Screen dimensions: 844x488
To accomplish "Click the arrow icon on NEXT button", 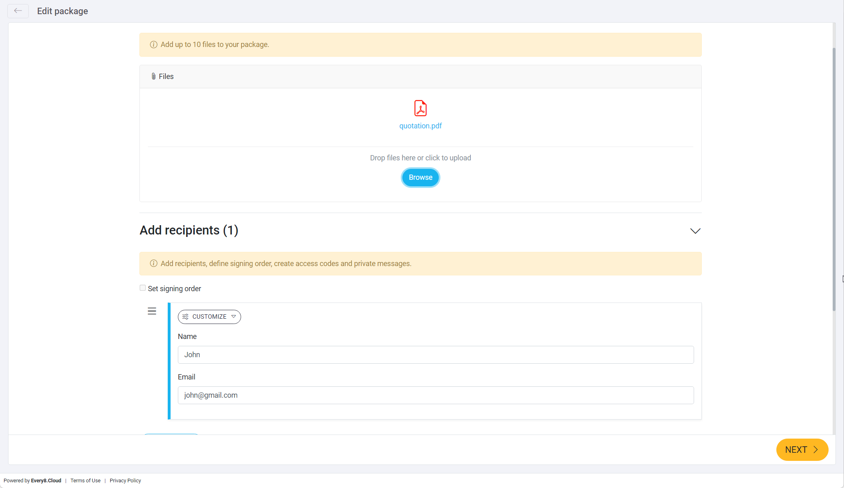I will pyautogui.click(x=816, y=450).
